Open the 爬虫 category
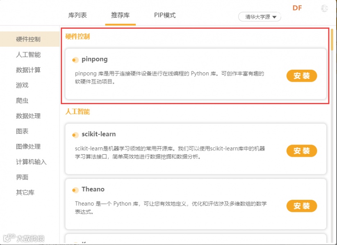 [22, 101]
